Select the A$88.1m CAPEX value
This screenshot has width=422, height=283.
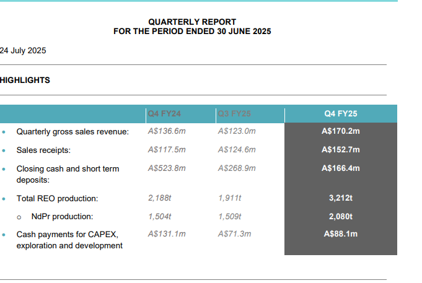tap(341, 234)
